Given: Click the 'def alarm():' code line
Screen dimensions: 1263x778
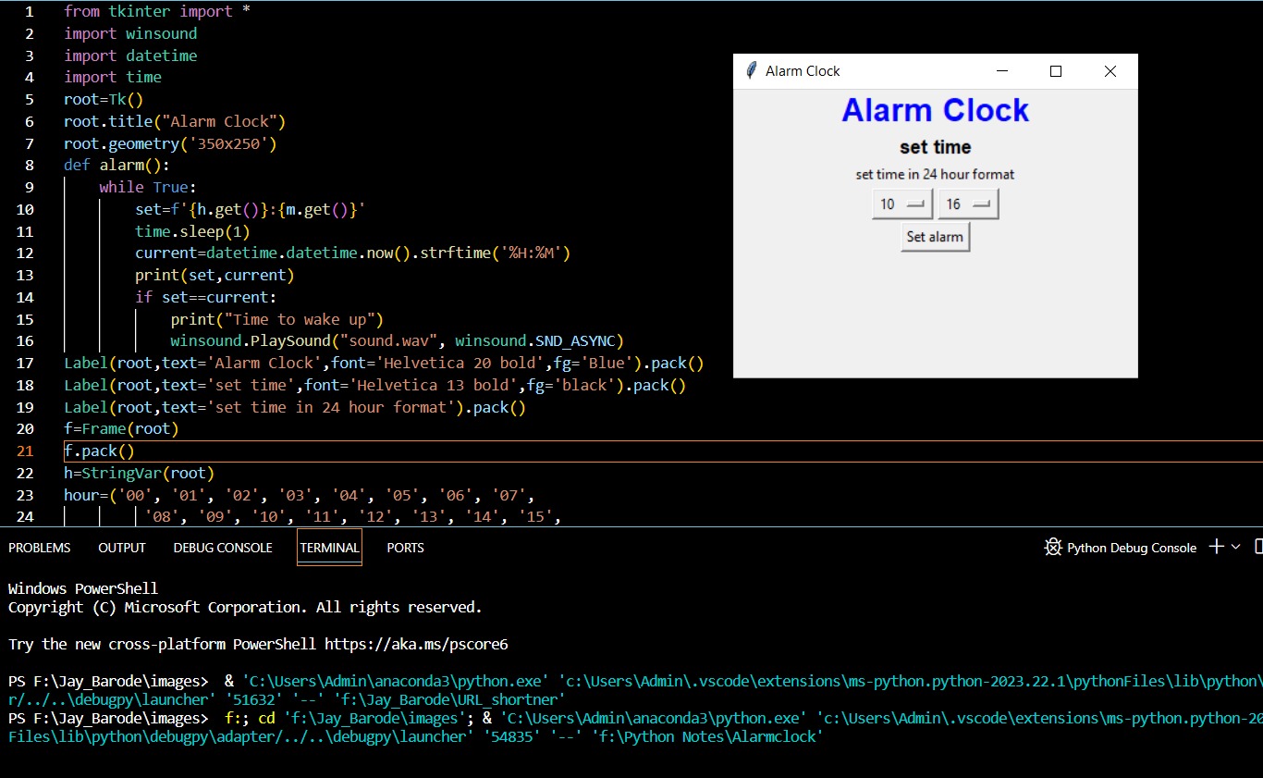Looking at the screenshot, I should (117, 165).
